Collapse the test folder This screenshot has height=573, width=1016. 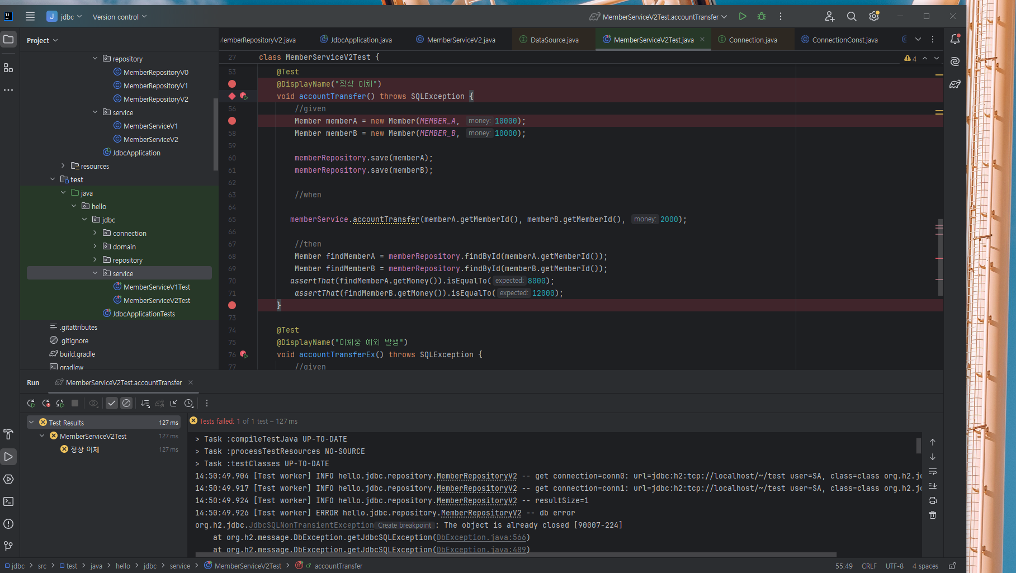53,179
